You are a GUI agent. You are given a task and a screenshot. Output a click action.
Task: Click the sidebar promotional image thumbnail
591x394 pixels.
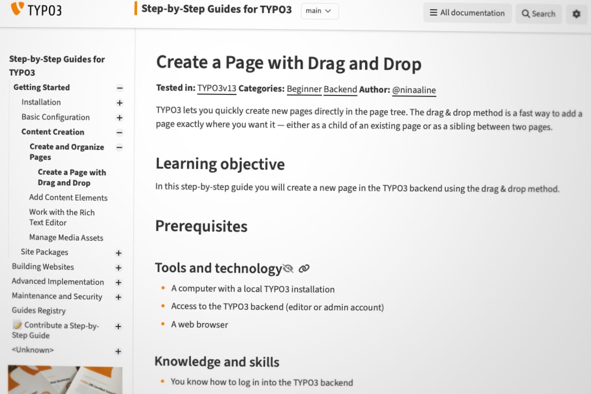pos(65,380)
